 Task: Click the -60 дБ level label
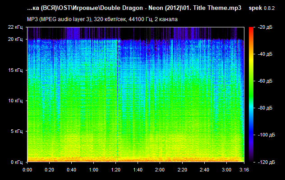tap(266, 82)
